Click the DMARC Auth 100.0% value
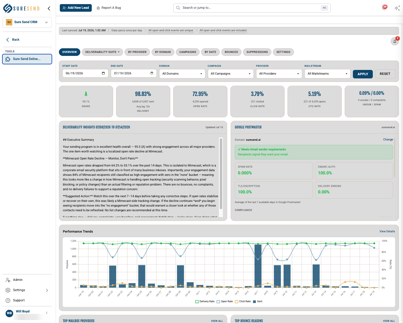Image resolution: width=403 pixels, height=323 pixels. tap(325, 173)
